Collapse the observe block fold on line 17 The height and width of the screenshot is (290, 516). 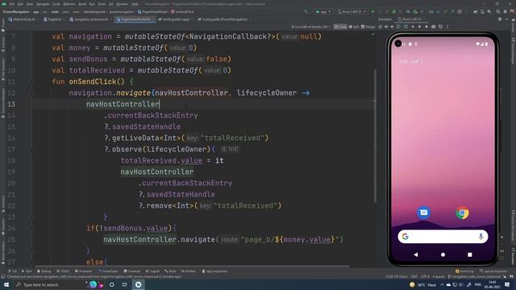point(31,149)
